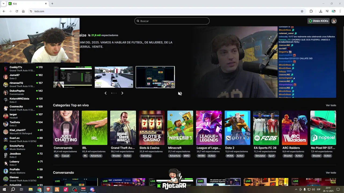
Task: Navigate back in the browser
Action: pyautogui.click(x=4, y=11)
